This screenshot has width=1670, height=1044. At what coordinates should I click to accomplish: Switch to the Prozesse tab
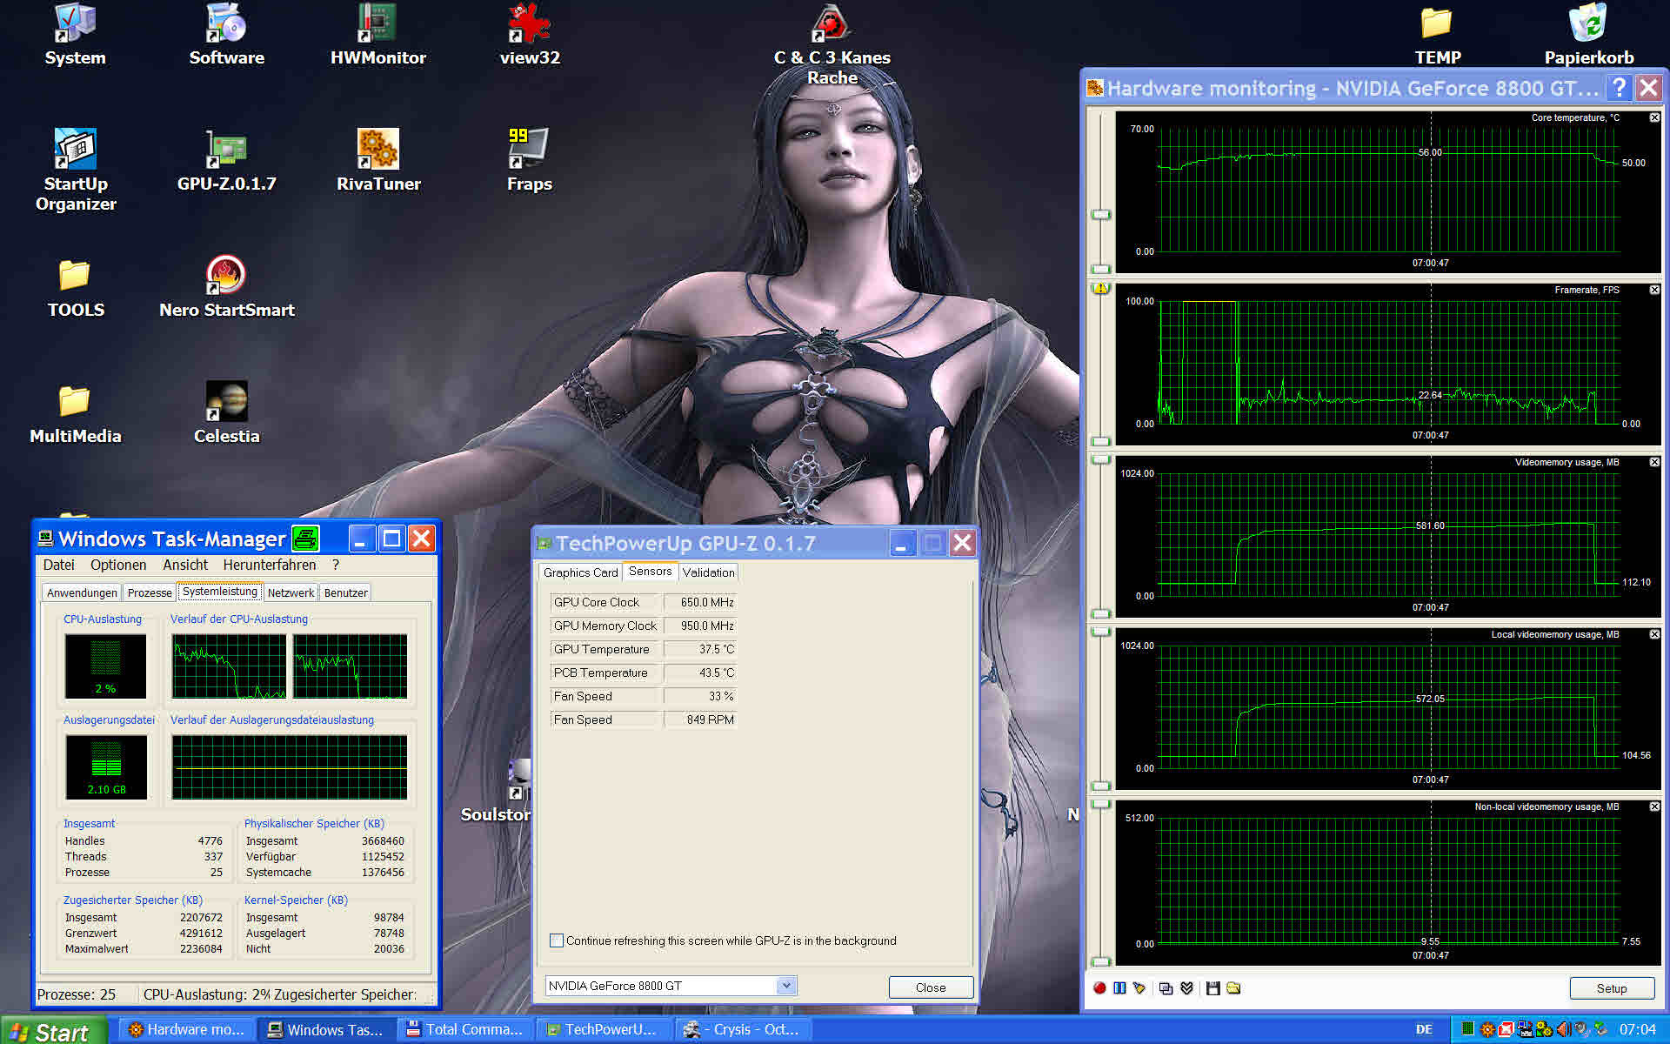150,592
